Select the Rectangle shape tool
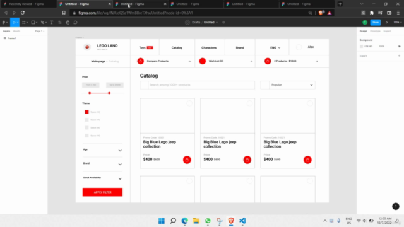The width and height of the screenshot is (404, 227). tap(33, 23)
